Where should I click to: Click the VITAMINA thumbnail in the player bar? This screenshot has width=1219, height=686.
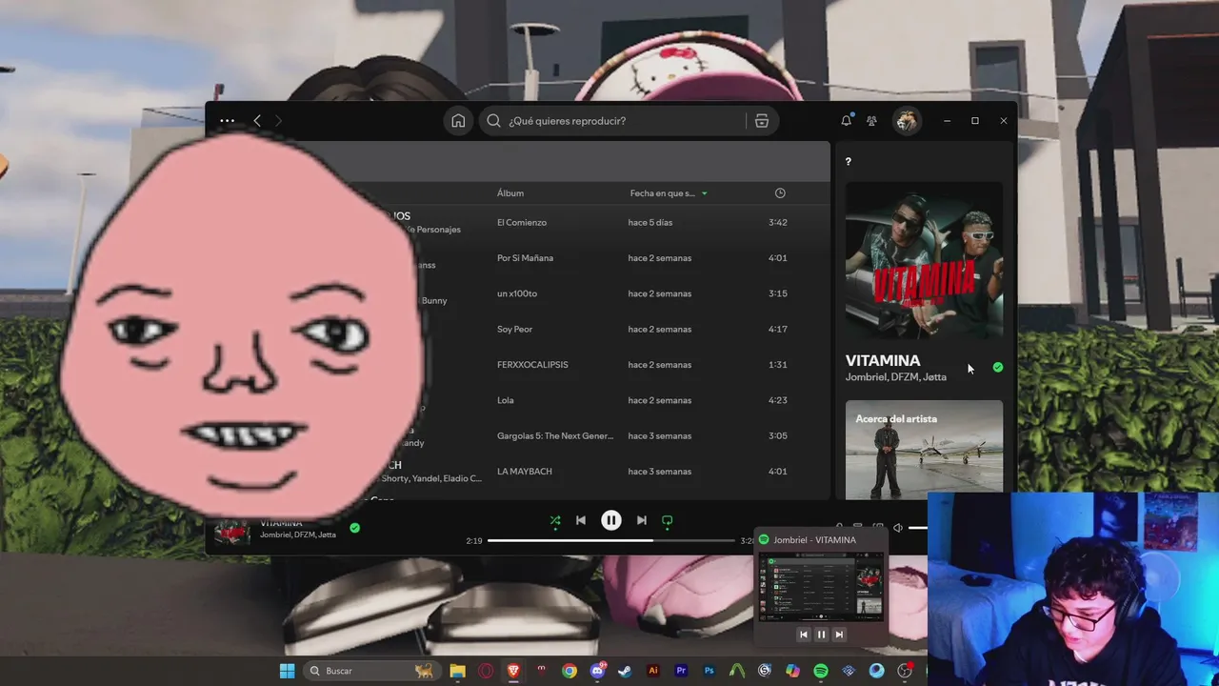(231, 532)
